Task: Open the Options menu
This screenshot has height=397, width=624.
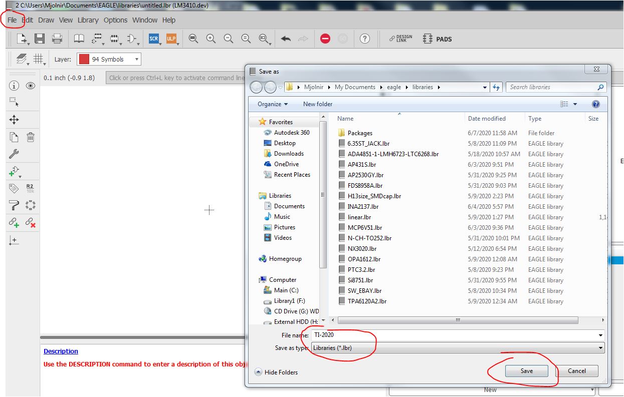Action: point(115,20)
